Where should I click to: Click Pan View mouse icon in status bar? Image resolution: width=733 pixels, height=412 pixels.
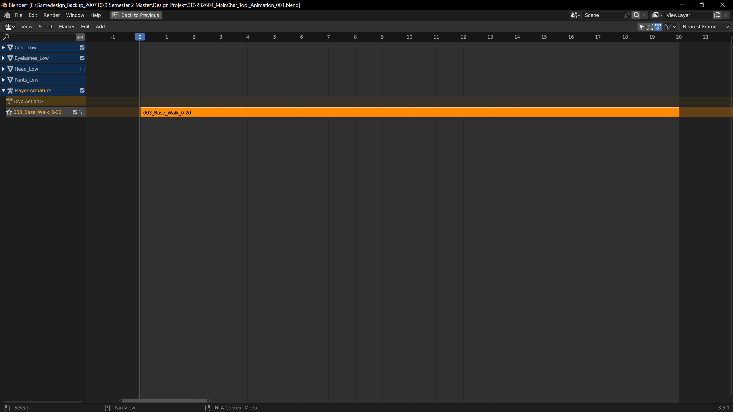(x=107, y=408)
